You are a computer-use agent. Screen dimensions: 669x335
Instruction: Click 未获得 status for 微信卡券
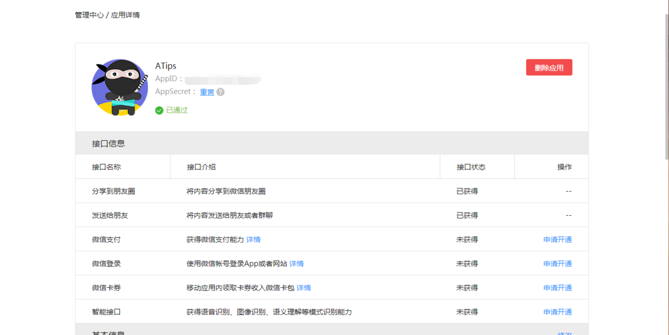[467, 288]
